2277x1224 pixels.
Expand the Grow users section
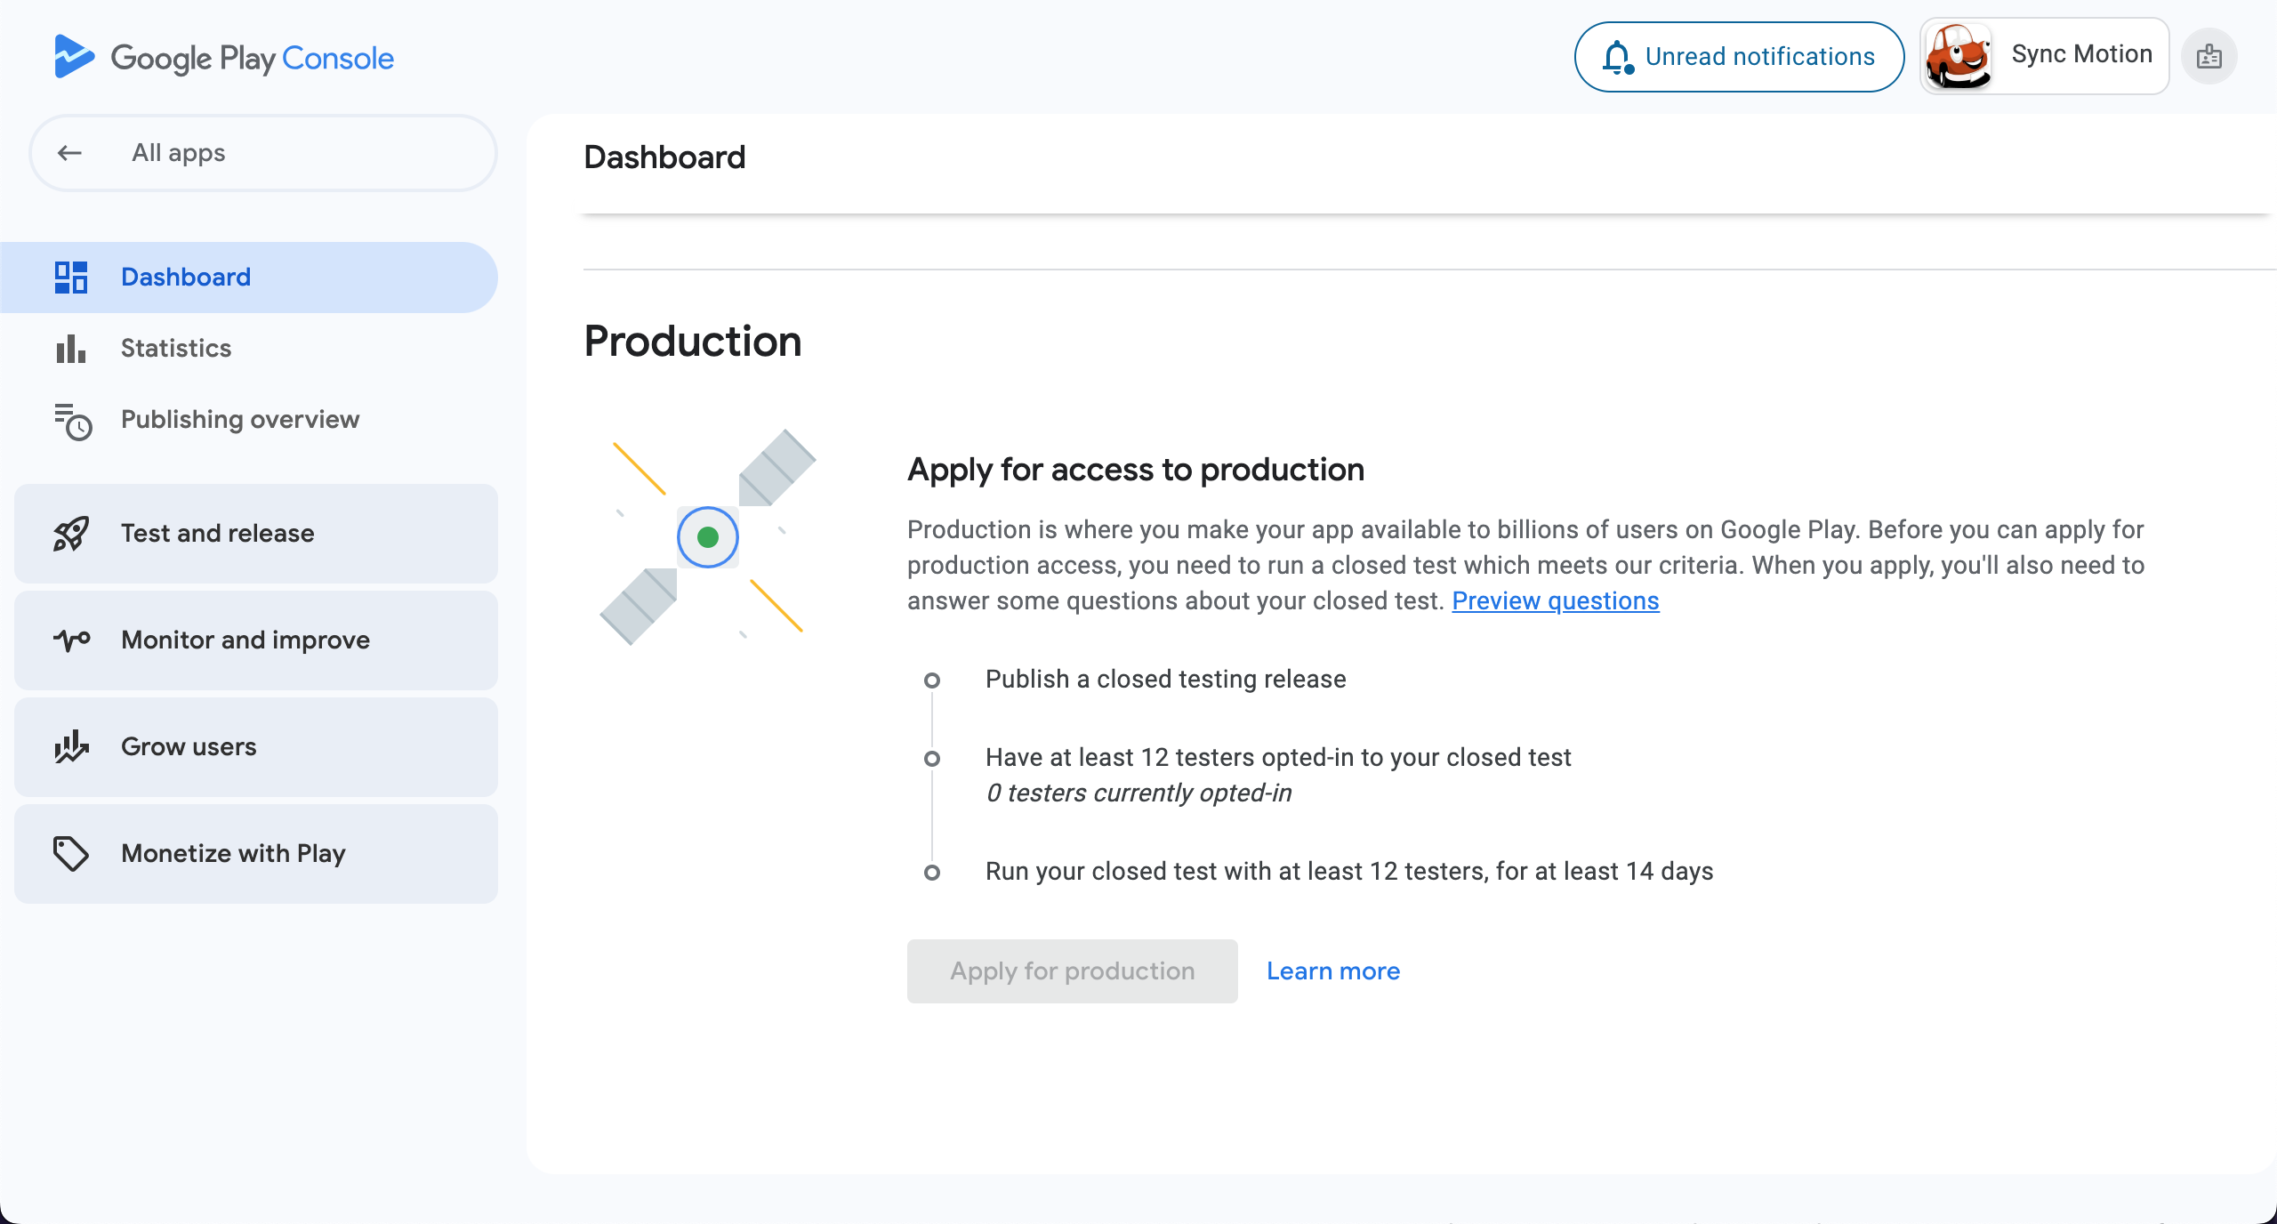[x=256, y=747]
